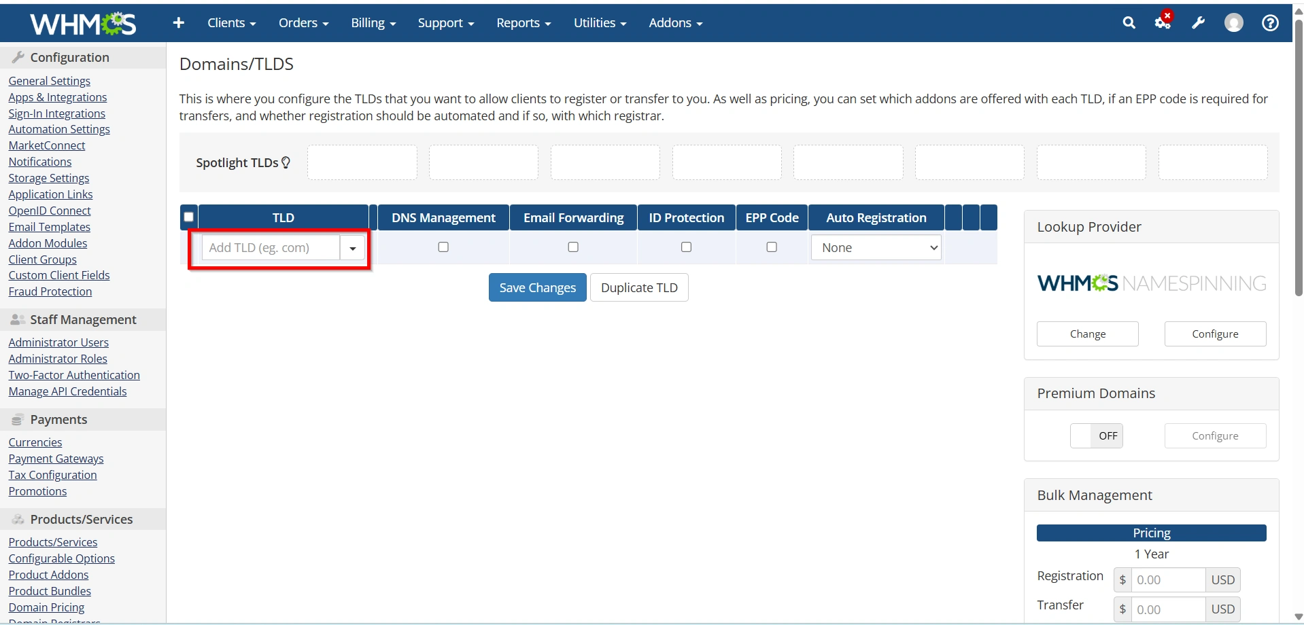Open Automation Settings link
1304x625 pixels.
pos(59,129)
